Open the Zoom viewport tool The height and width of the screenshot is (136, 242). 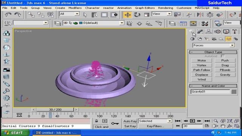click(x=216, y=121)
